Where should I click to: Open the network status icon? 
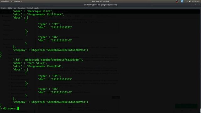(x=187, y=1)
